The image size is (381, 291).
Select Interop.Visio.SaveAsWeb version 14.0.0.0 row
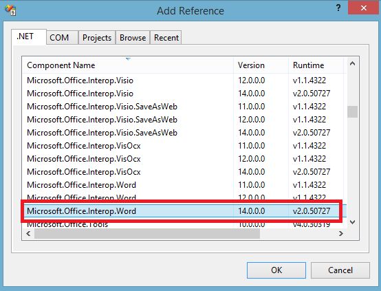click(x=184, y=133)
